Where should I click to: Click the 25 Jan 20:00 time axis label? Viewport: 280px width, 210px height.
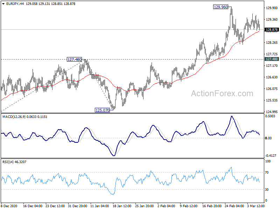point(145,206)
